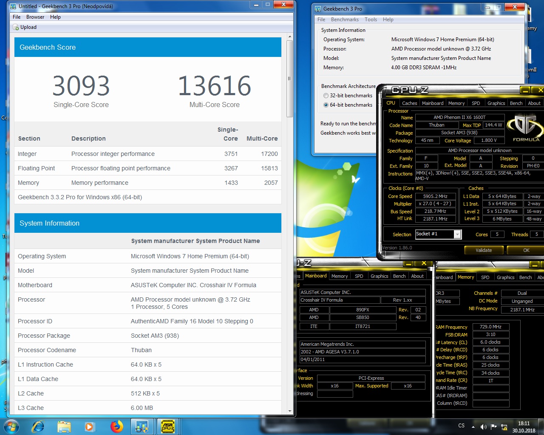Screen dimensions: 544x435
Task: Click the Geekbench results vertical scrollbar thumb
Action: point(290,79)
